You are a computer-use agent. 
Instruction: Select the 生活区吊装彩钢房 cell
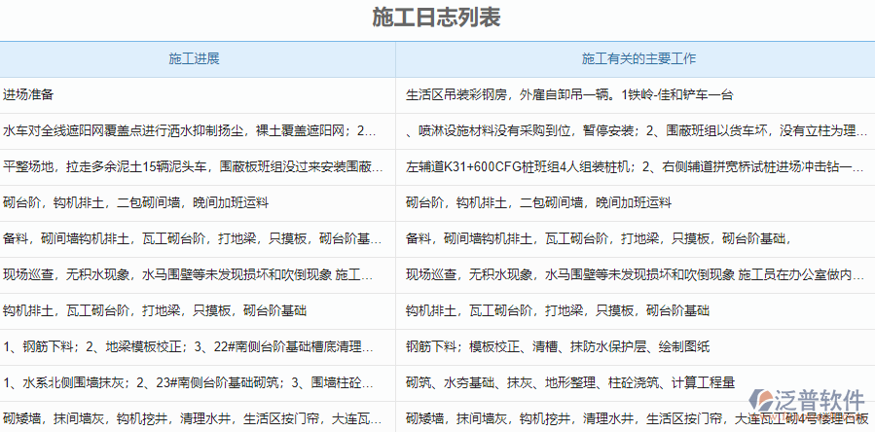636,95
